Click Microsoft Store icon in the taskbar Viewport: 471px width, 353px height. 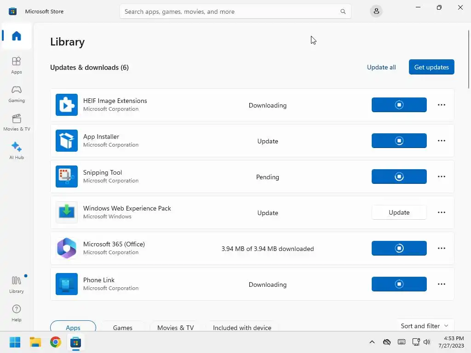76,342
